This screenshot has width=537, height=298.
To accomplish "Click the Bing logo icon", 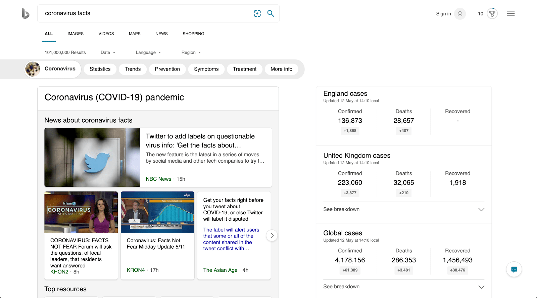I will pos(26,13).
